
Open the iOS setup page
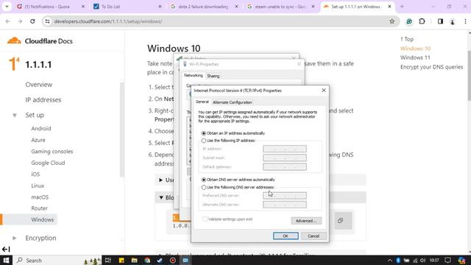tap(35, 174)
